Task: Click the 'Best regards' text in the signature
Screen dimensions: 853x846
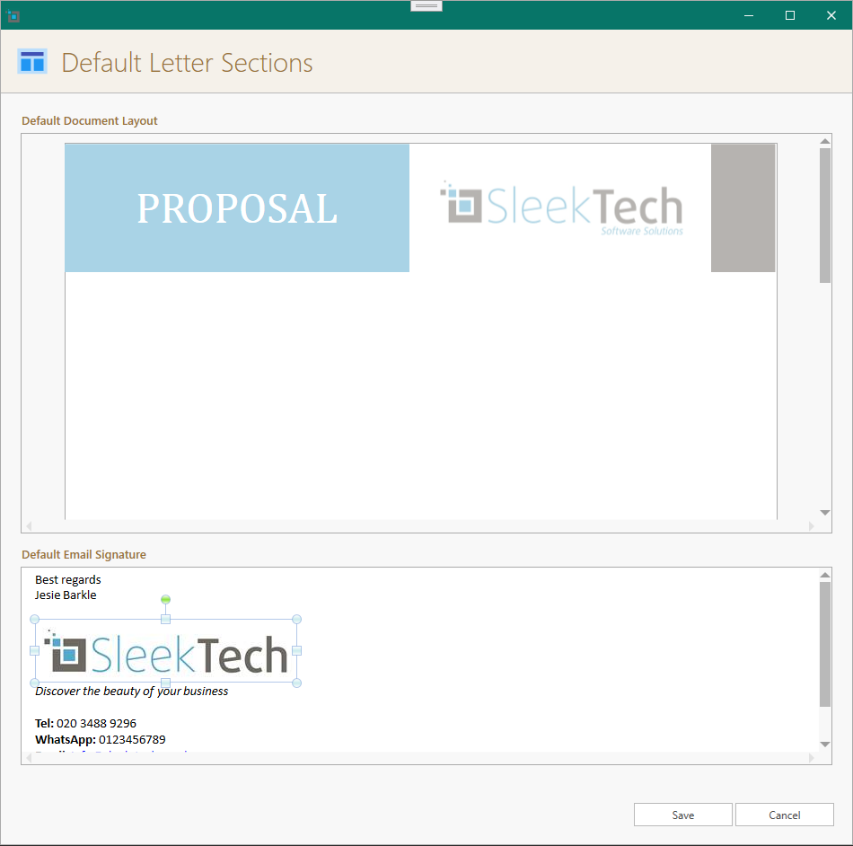Action: click(68, 580)
